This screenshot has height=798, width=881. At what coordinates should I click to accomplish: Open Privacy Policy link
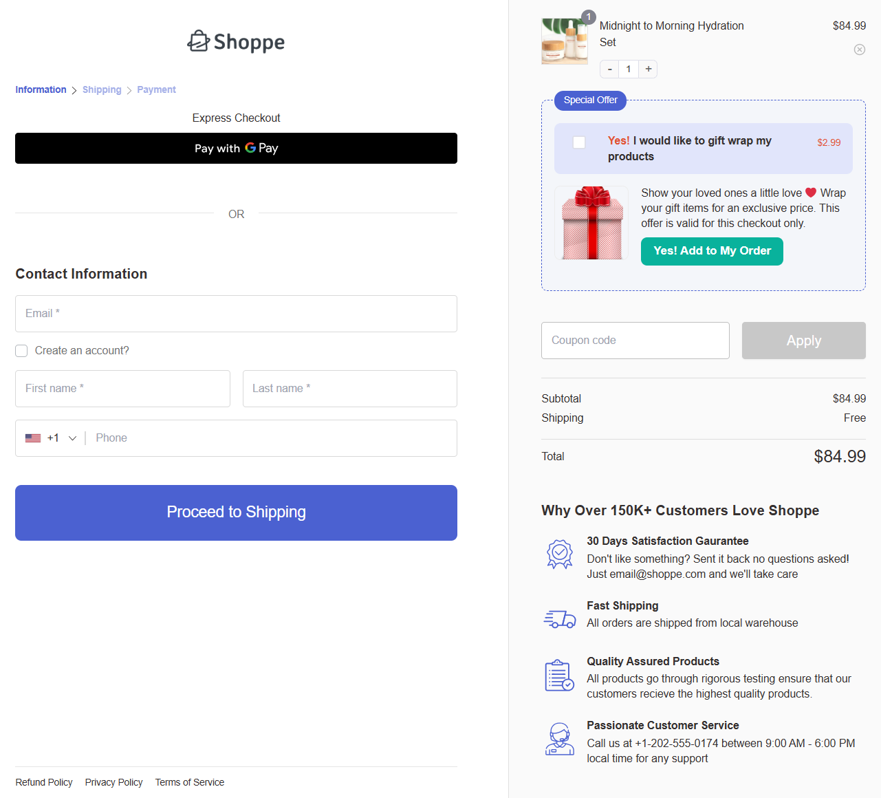[x=114, y=782]
